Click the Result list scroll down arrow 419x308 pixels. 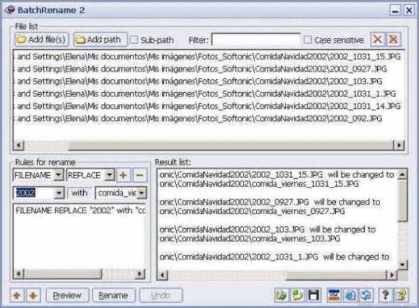[x=402, y=264]
